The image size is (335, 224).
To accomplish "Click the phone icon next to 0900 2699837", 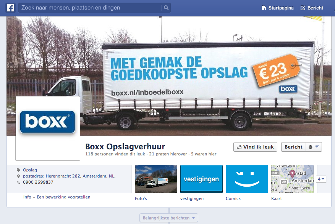I will click(19, 182).
